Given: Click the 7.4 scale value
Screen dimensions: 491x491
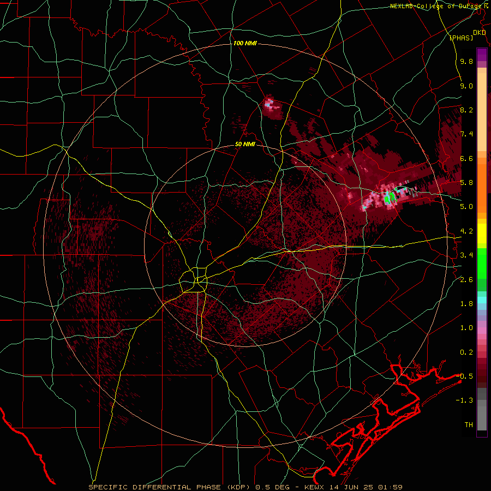Looking at the screenshot, I should coord(466,134).
